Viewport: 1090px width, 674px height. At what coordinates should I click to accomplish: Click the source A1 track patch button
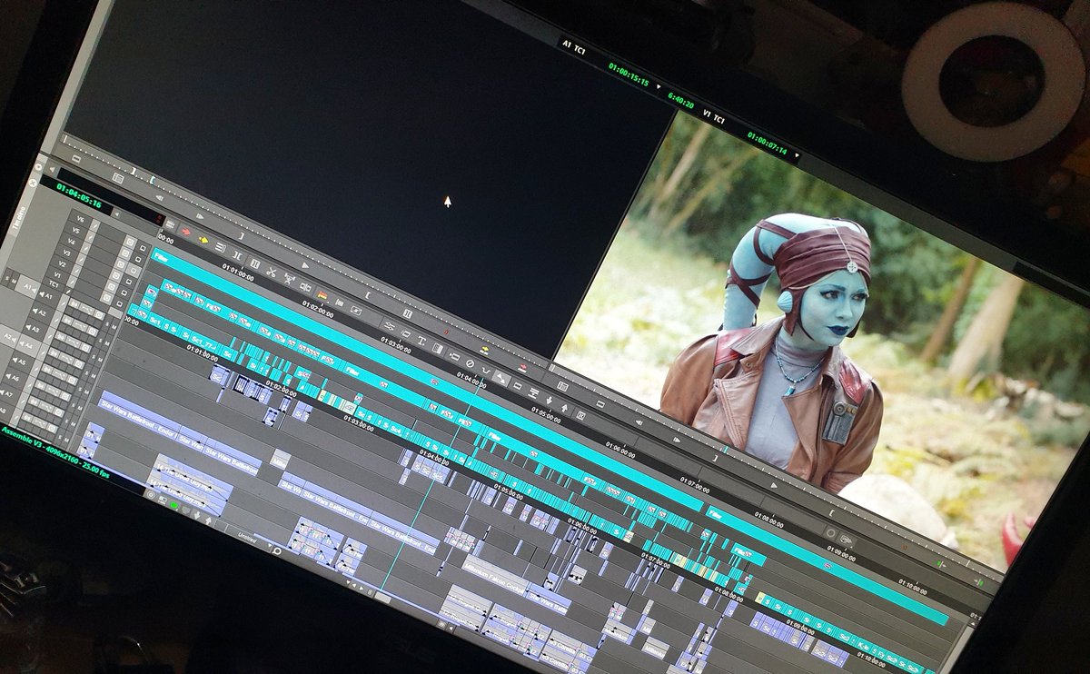pyautogui.click(x=30, y=287)
